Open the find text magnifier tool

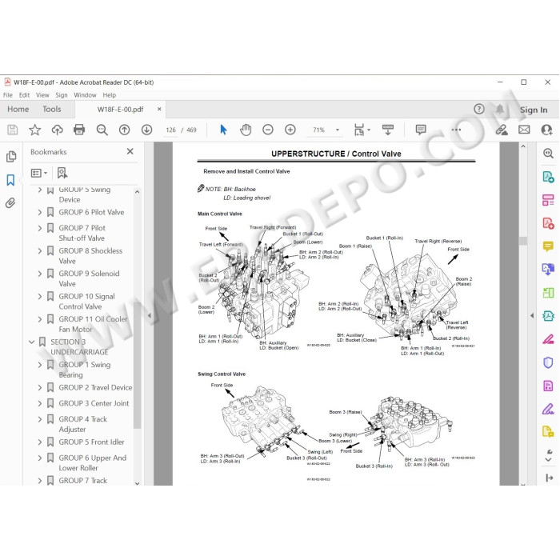102,130
